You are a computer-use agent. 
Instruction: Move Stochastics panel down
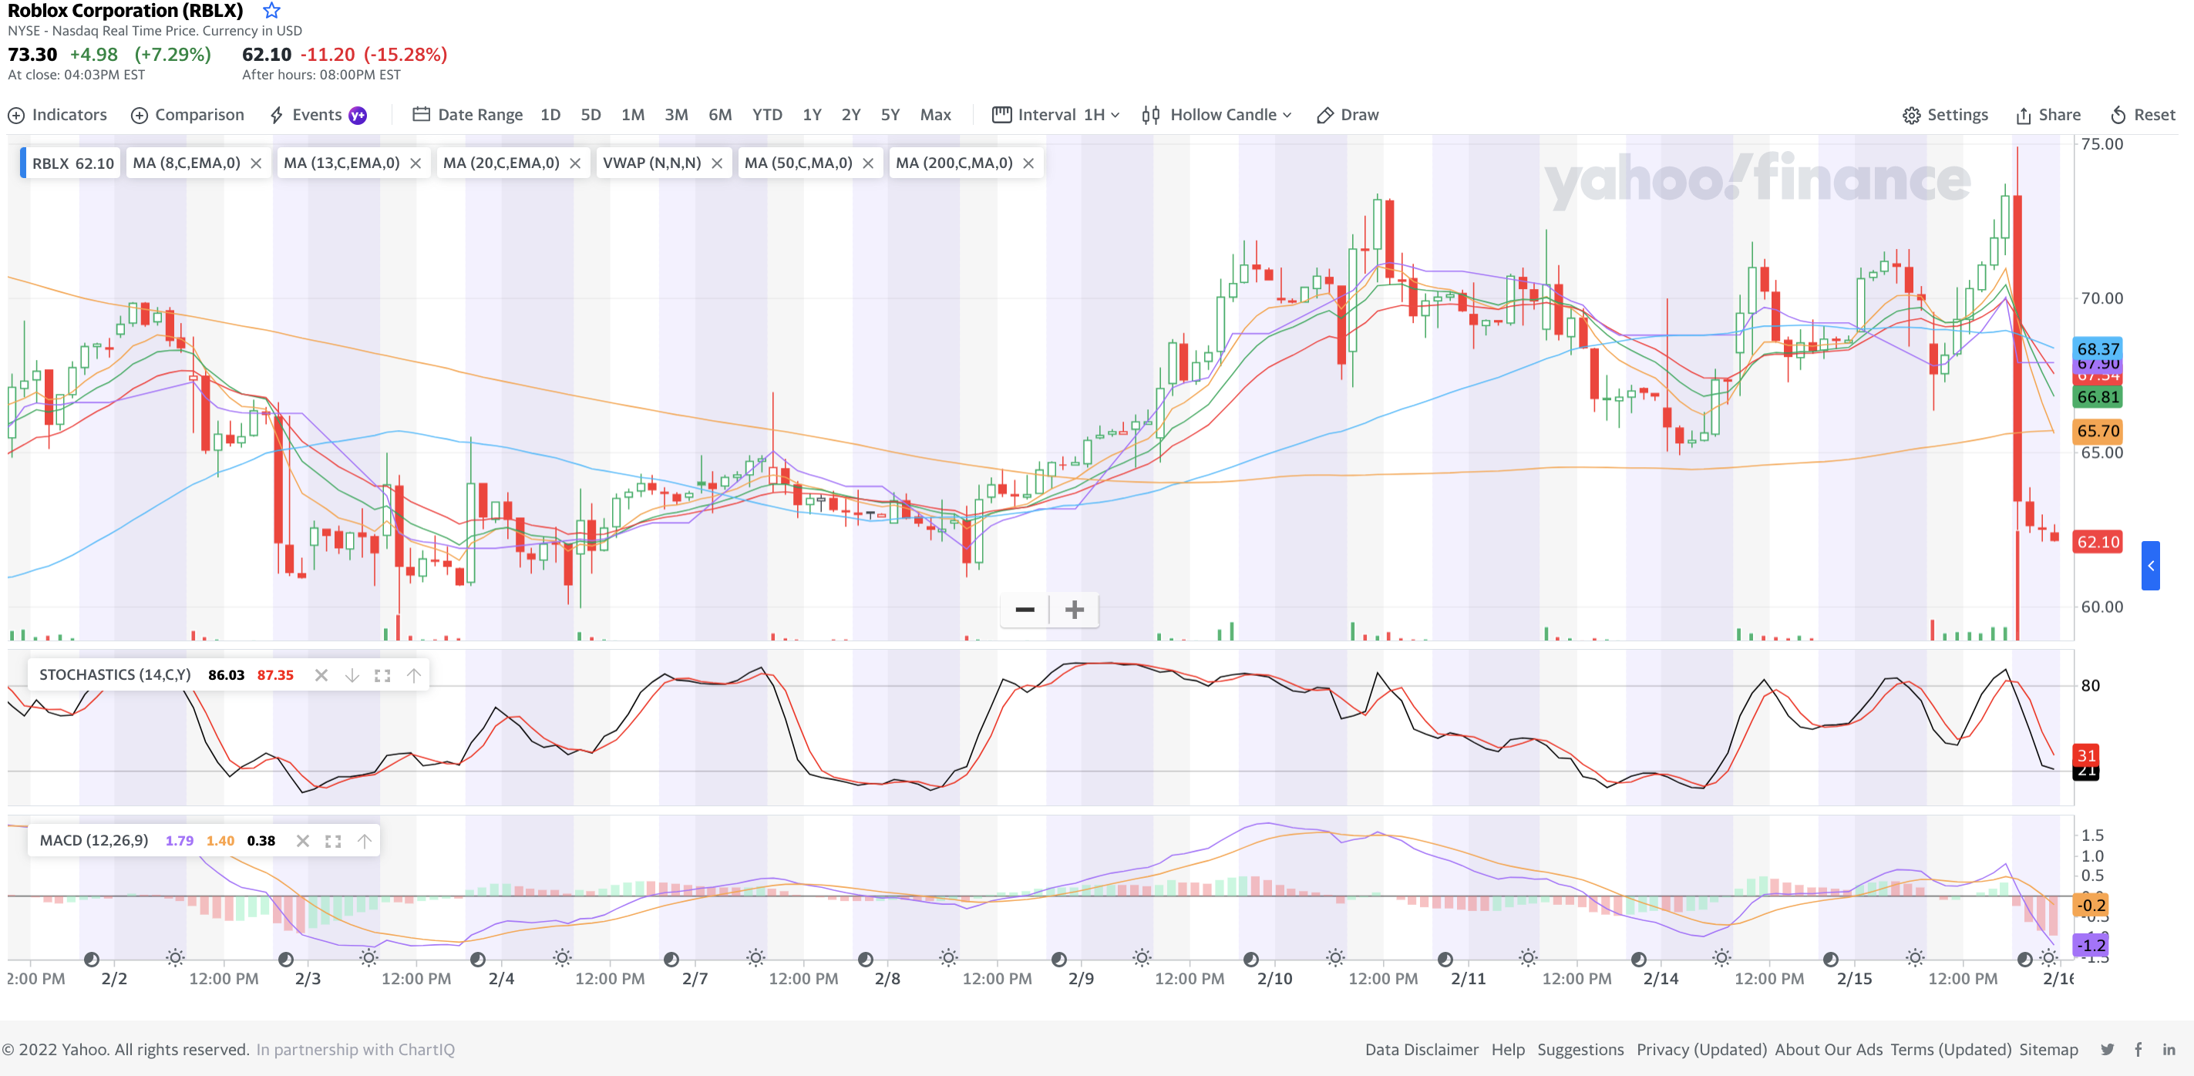pyautogui.click(x=352, y=675)
